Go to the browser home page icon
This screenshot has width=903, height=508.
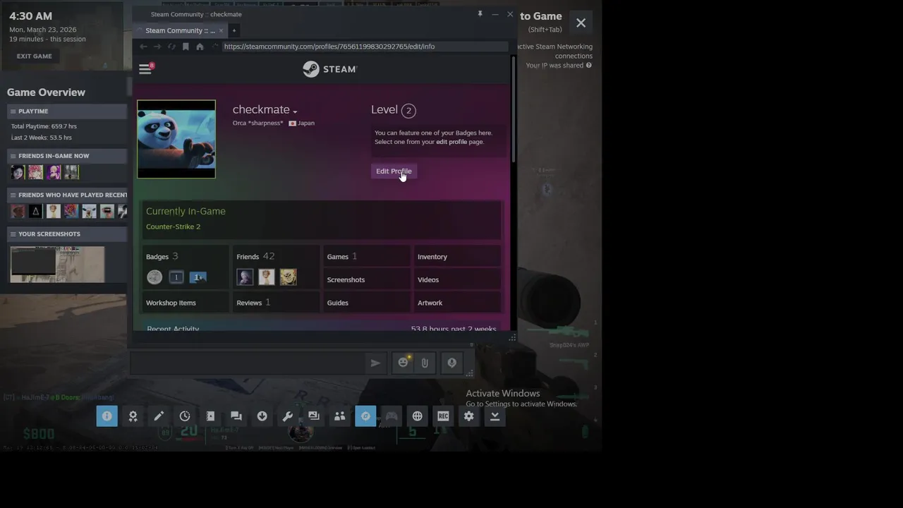pyautogui.click(x=200, y=47)
